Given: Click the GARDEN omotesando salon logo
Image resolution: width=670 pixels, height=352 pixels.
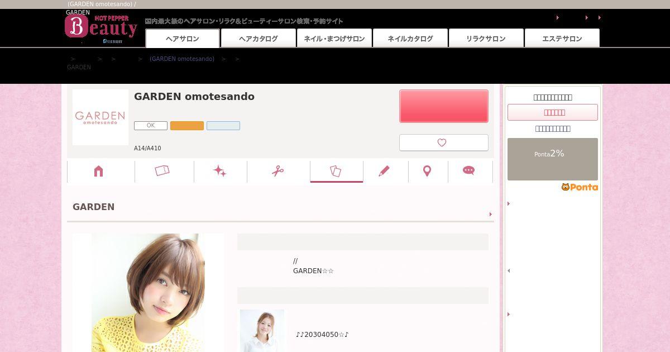Looking at the screenshot, I should tap(100, 117).
